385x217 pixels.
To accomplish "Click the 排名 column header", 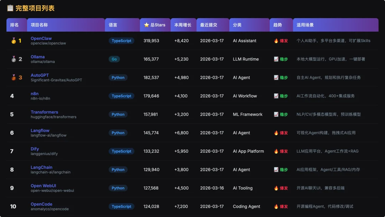I will click(x=14, y=25).
